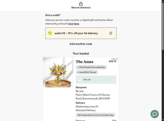Follow the referral "click here" link
This screenshot has width=164, height=121.
[74, 24]
